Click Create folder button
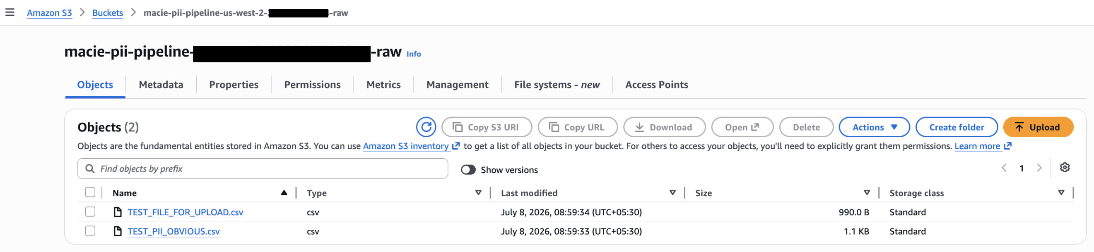Image resolution: width=1094 pixels, height=252 pixels. tap(957, 127)
